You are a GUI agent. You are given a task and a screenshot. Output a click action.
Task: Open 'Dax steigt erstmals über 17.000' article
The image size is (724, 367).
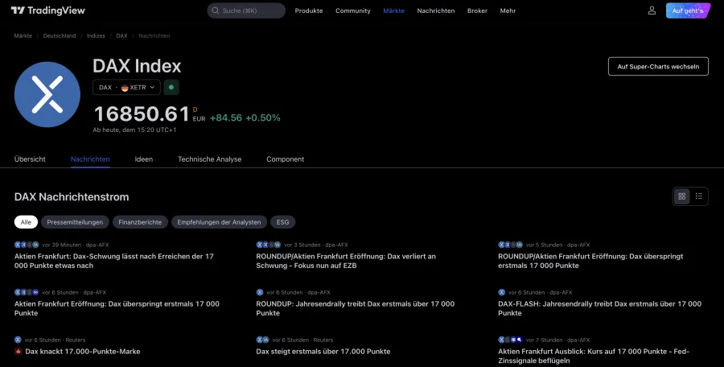pyautogui.click(x=323, y=351)
